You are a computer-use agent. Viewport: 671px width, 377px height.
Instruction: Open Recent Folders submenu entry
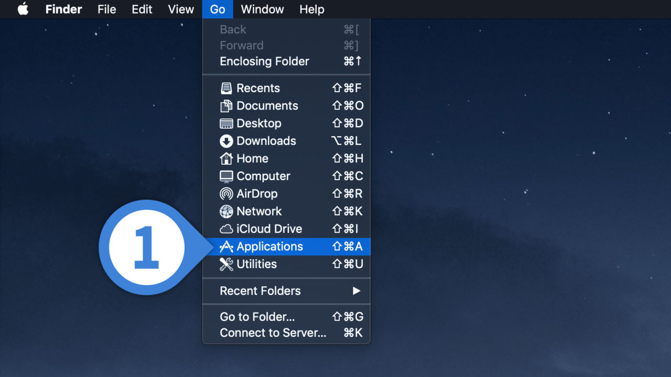tap(286, 291)
